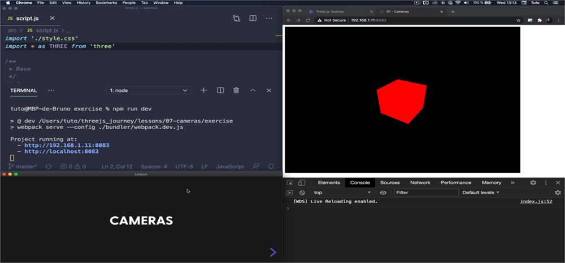Screen dimensions: 565x263
Task: Activate DevTools inspect element picker
Action: point(290,183)
